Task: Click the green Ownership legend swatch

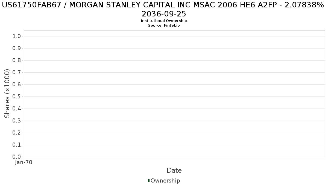Action: tap(149, 181)
